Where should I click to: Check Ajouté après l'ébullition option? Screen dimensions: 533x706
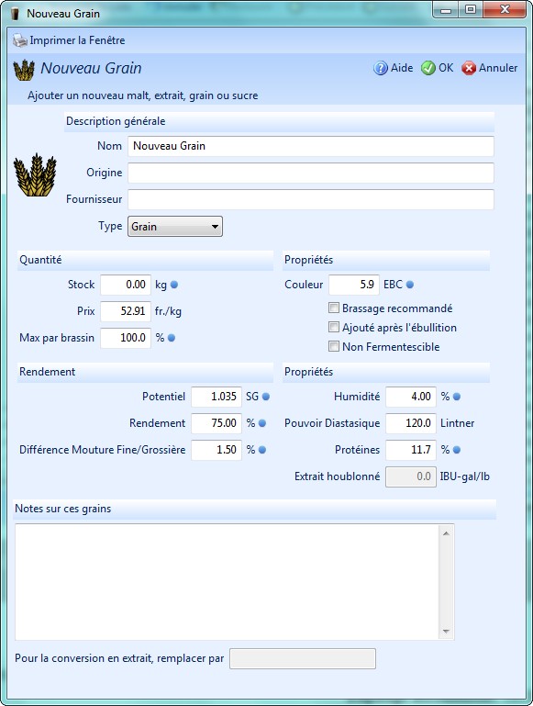334,328
